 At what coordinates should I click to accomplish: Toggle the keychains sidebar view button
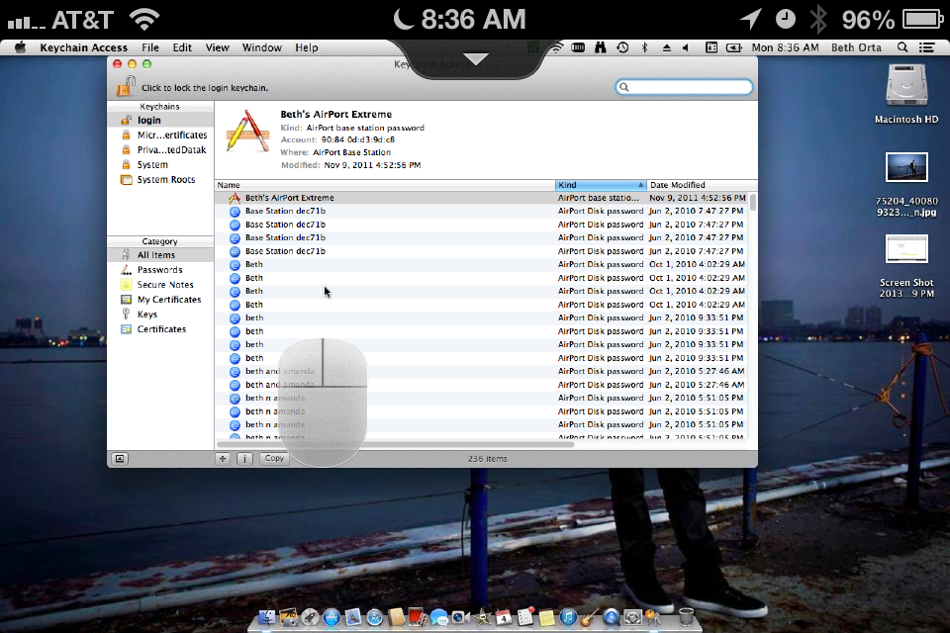120,459
